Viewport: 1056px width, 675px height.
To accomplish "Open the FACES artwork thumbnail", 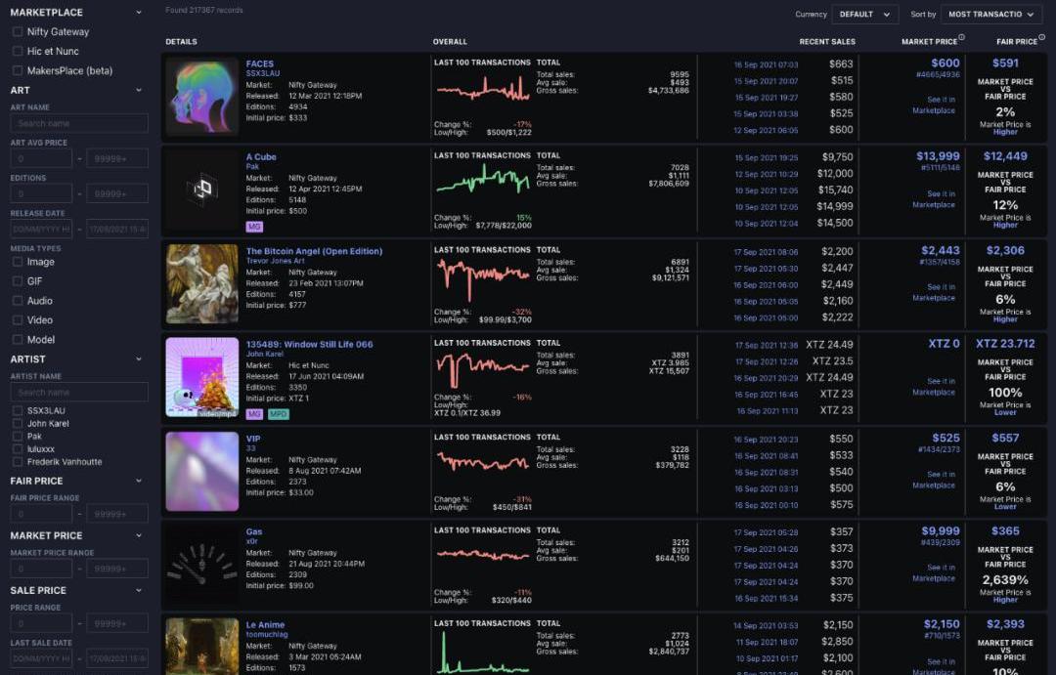I will click(202, 97).
